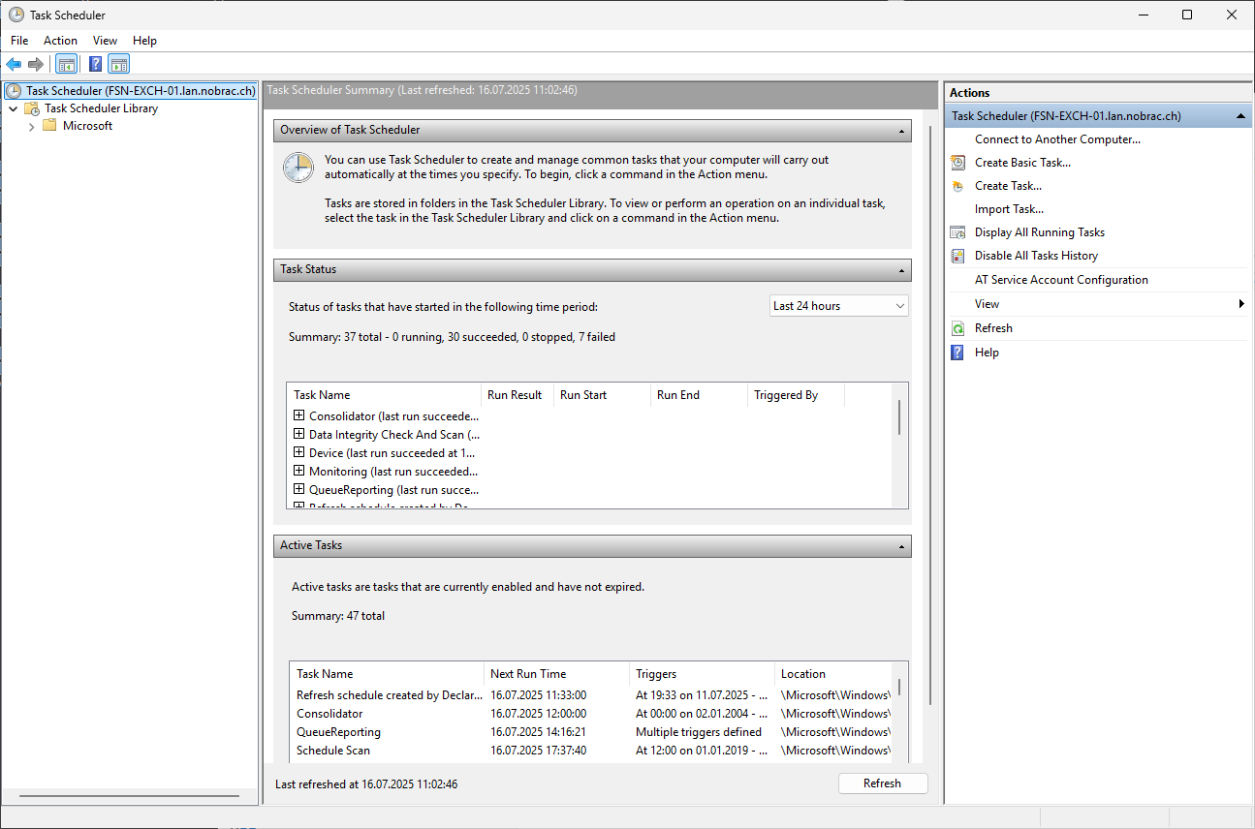Screen dimensions: 1255x829
Task: Sort Active Tasks by Triggers column
Action: [703, 674]
